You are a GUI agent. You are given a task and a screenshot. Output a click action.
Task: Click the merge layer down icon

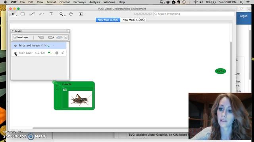[51, 37]
